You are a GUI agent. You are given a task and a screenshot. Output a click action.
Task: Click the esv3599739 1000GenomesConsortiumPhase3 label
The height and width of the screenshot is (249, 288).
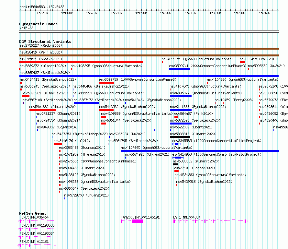[x=138, y=79]
